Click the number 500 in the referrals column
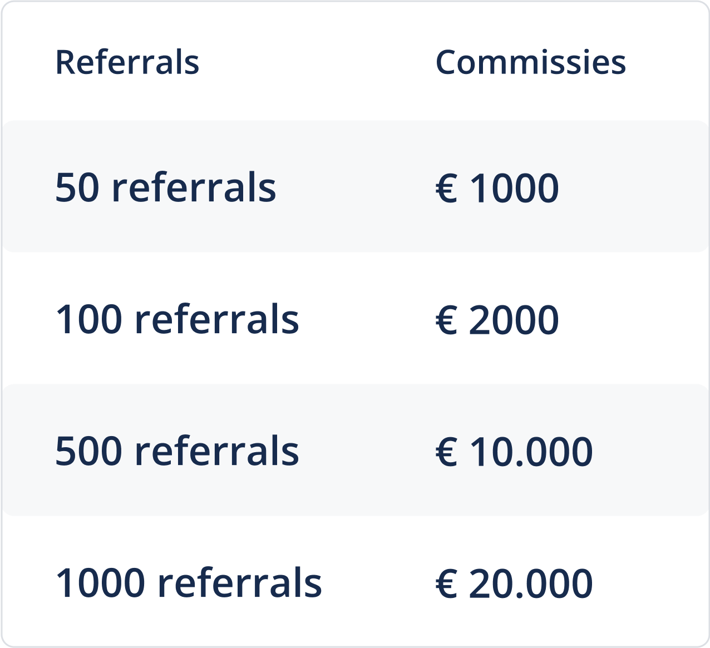The image size is (710, 648). tap(88, 451)
